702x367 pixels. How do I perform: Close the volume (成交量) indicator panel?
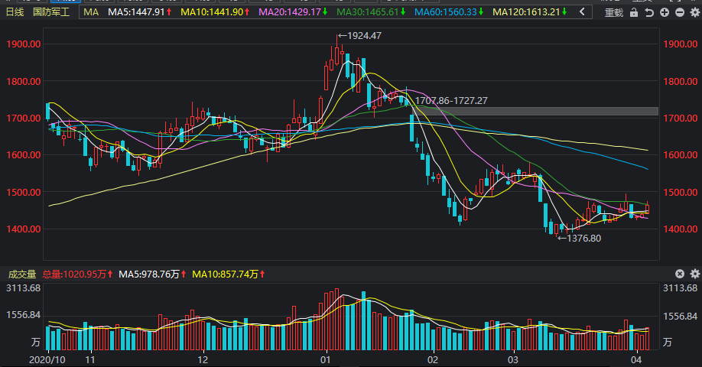(680, 274)
